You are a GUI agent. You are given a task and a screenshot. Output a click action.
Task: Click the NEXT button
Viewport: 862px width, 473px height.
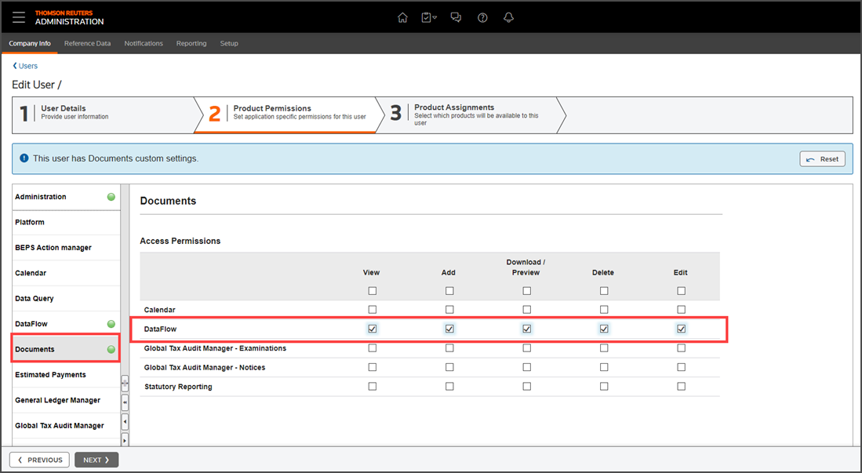point(96,460)
